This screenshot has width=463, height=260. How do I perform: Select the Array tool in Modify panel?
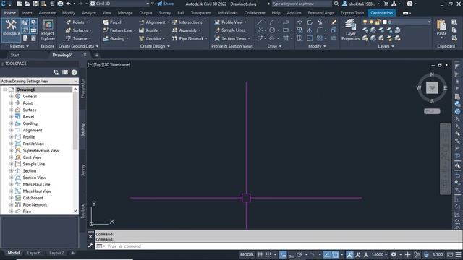coord(320,38)
